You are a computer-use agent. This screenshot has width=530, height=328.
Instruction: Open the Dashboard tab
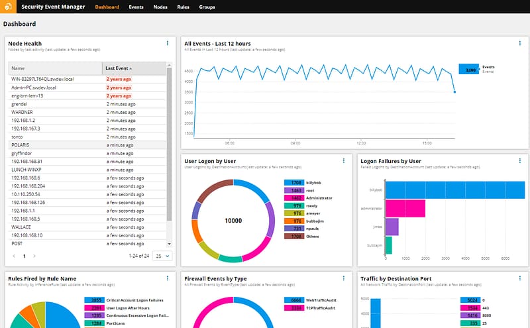(107, 7)
